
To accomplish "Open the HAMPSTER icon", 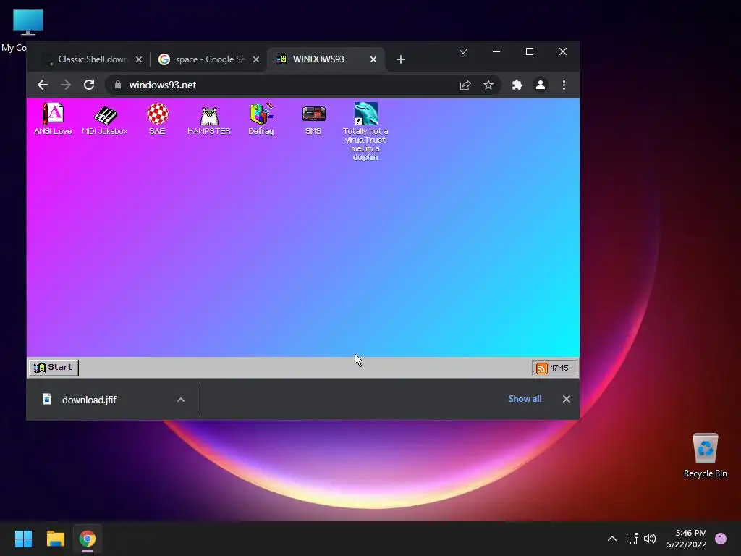I will [x=209, y=121].
